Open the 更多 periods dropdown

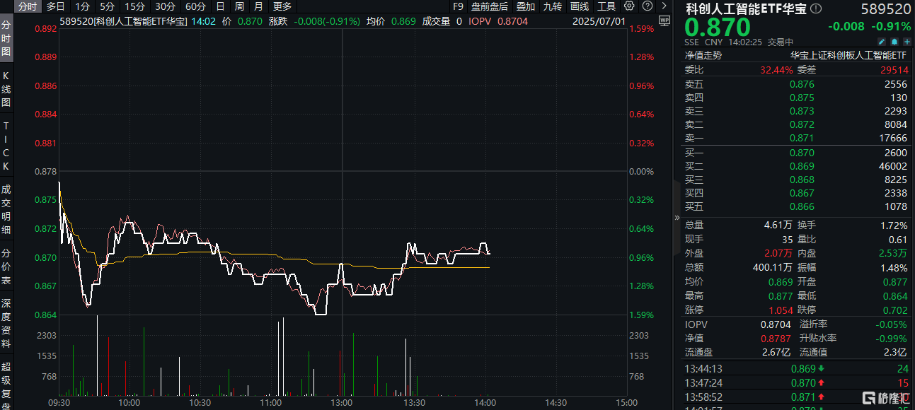pyautogui.click(x=282, y=6)
